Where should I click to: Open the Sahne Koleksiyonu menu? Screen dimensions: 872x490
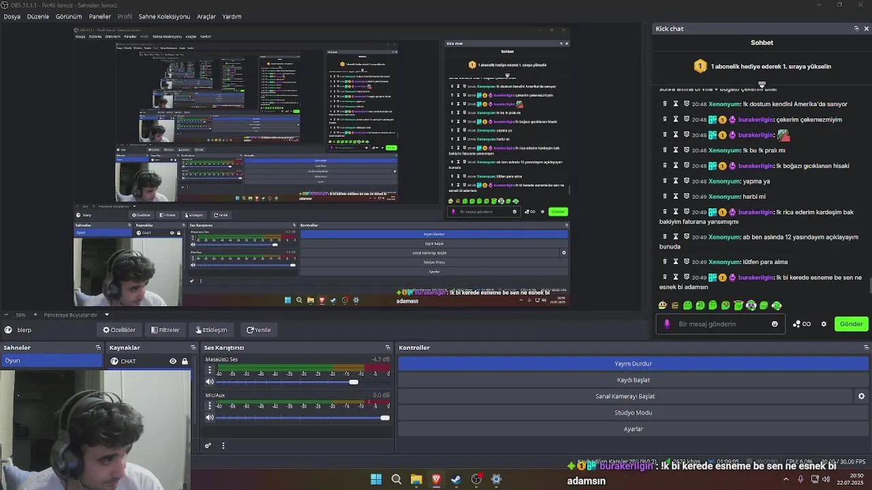point(164,16)
